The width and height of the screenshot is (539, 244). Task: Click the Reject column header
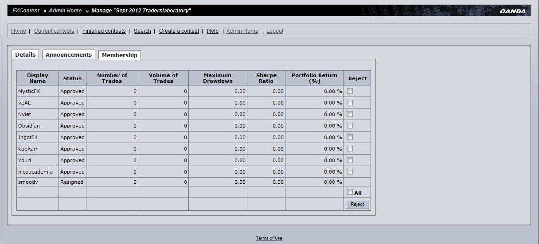coord(357,78)
